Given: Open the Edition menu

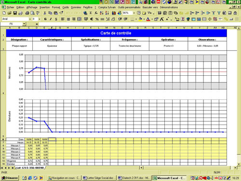Looking at the screenshot, I should click(x=20, y=7).
